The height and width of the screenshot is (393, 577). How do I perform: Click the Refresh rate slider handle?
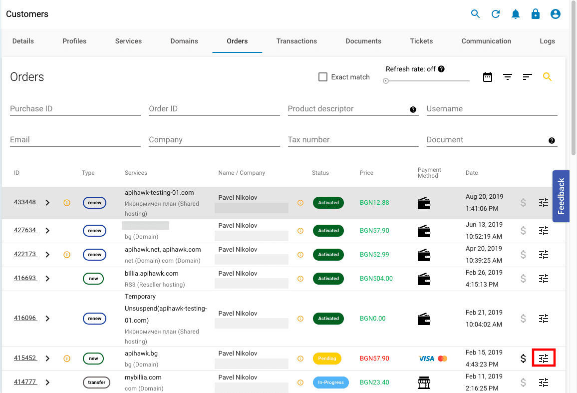click(x=386, y=81)
